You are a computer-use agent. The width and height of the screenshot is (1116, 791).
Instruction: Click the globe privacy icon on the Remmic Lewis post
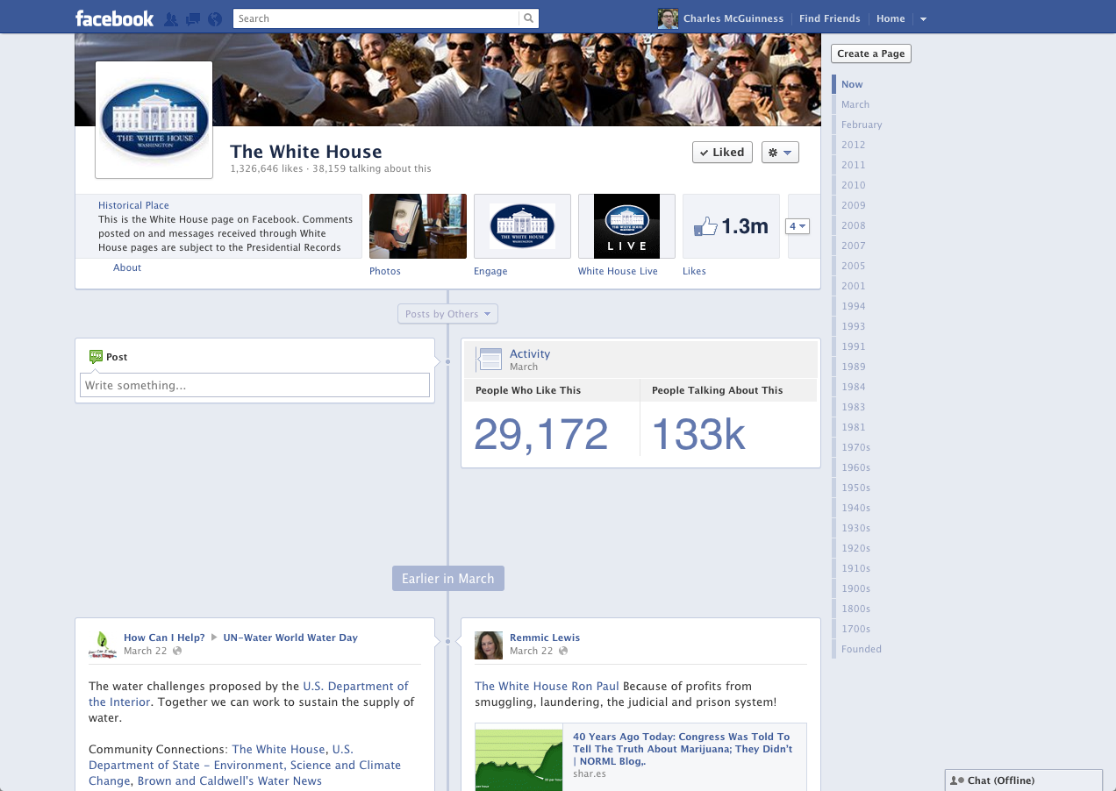coord(563,651)
